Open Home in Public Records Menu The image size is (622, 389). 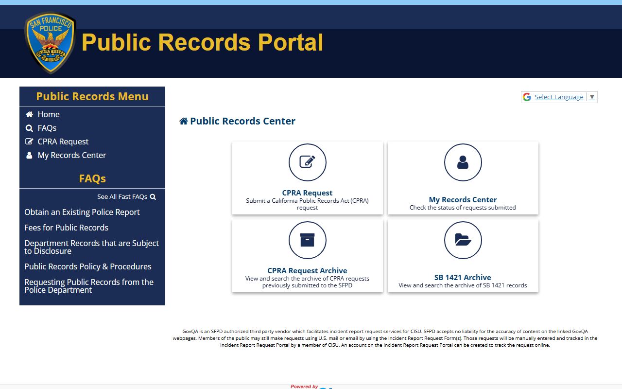(49, 114)
